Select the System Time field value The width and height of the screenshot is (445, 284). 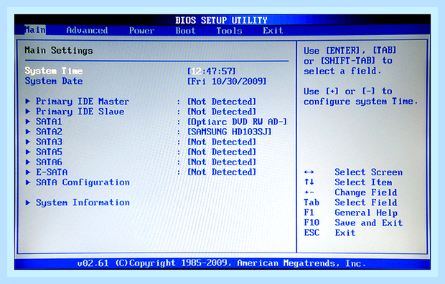[212, 71]
